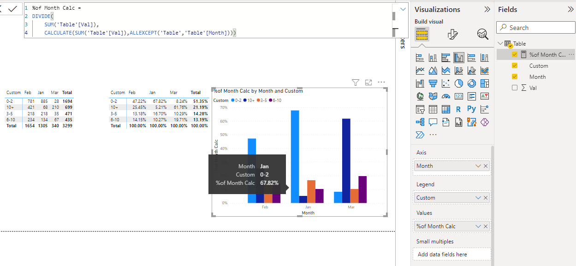
Task: Select the area chart visual
Action: coord(433,71)
